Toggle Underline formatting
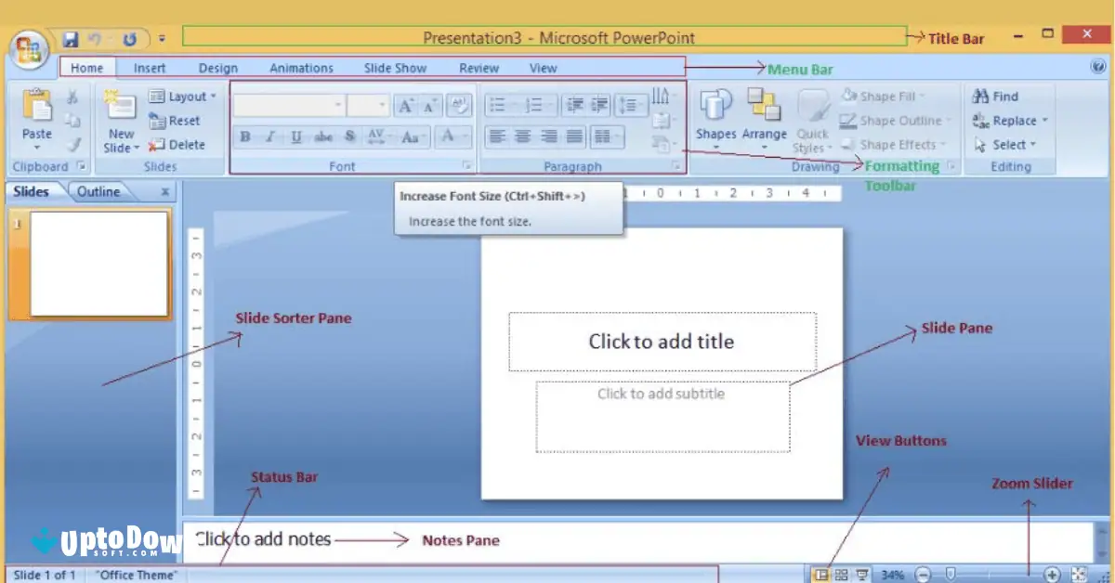This screenshot has height=583, width=1115. [x=297, y=136]
